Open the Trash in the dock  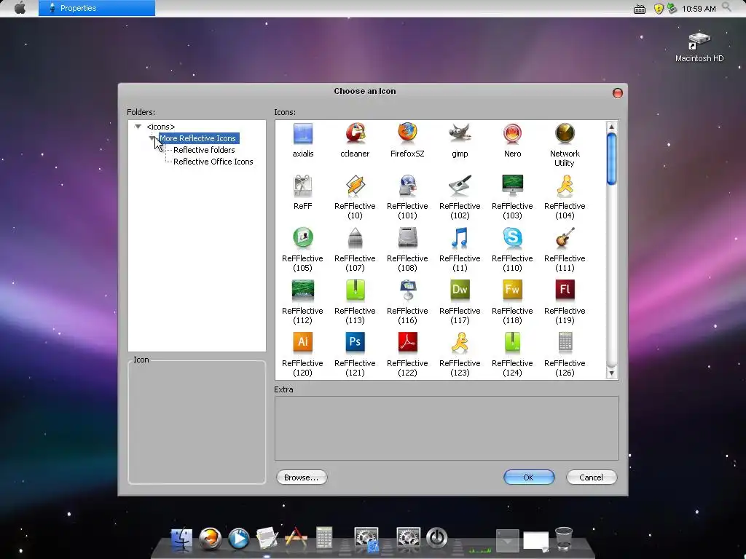pyautogui.click(x=564, y=538)
